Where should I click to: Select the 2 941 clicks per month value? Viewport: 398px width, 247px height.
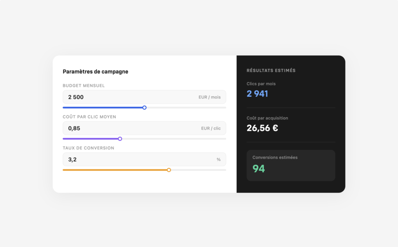coord(257,94)
